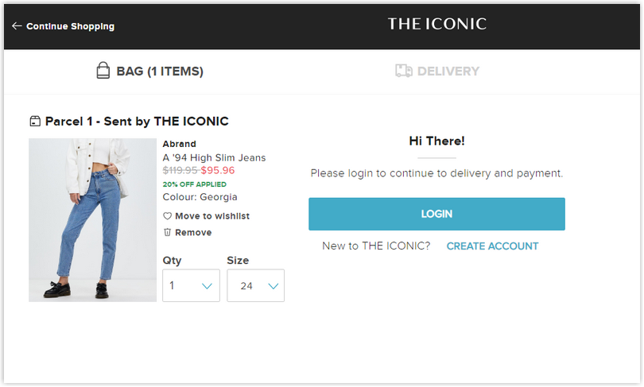
Task: Click Move to wishlist text
Action: point(212,216)
